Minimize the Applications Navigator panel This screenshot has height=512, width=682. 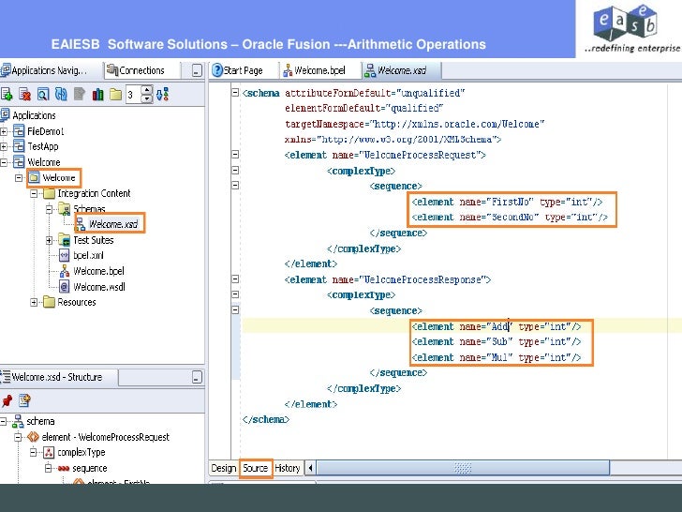click(197, 70)
